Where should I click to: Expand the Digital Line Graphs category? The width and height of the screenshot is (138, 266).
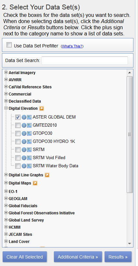[x=6, y=174]
